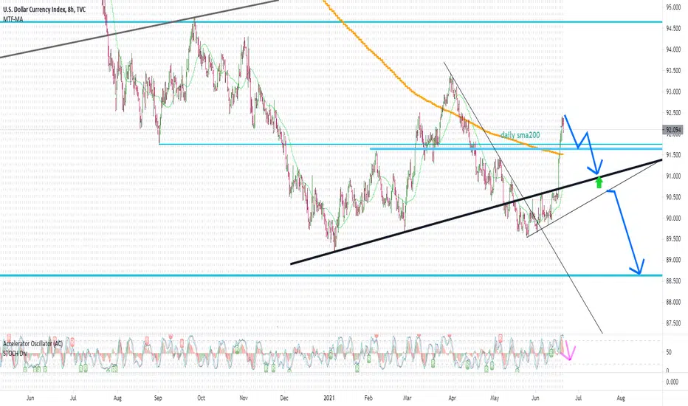Click the Dec label on time axis
Screen dimensions: 688x406
[x=284, y=398]
